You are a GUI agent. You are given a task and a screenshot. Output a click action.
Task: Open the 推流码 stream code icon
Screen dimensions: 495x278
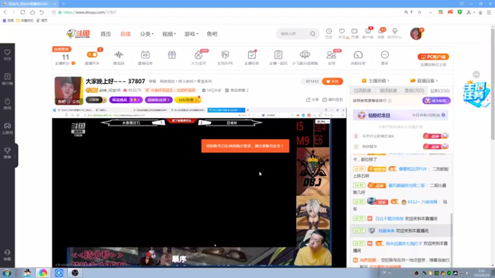pyautogui.click(x=119, y=57)
